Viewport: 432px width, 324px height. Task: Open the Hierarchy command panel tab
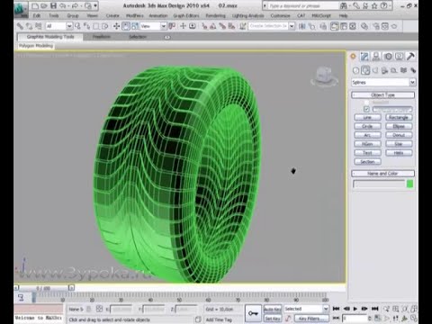tap(376, 57)
